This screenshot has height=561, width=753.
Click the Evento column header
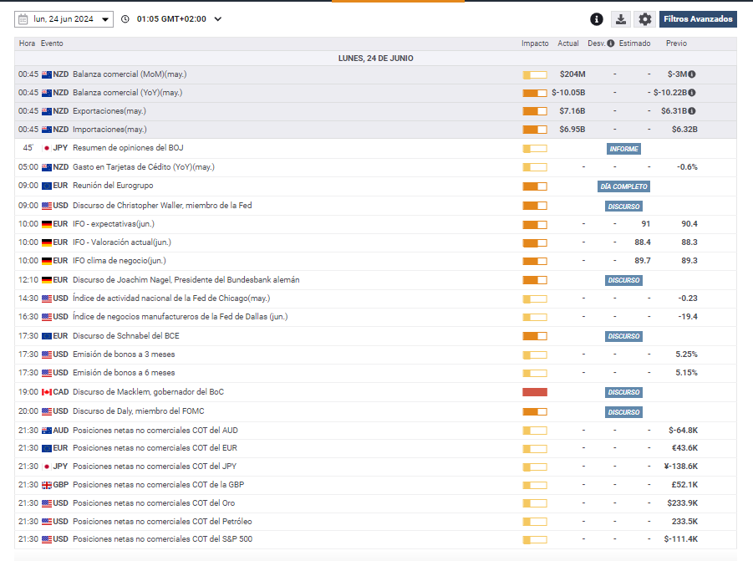(x=52, y=43)
